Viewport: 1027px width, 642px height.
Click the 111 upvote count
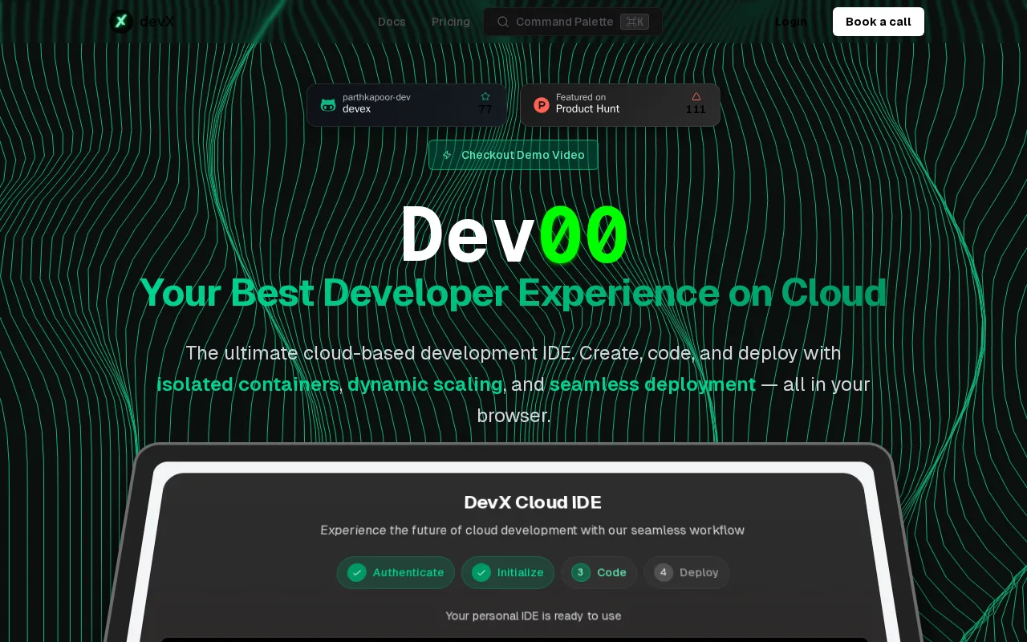pyautogui.click(x=696, y=109)
